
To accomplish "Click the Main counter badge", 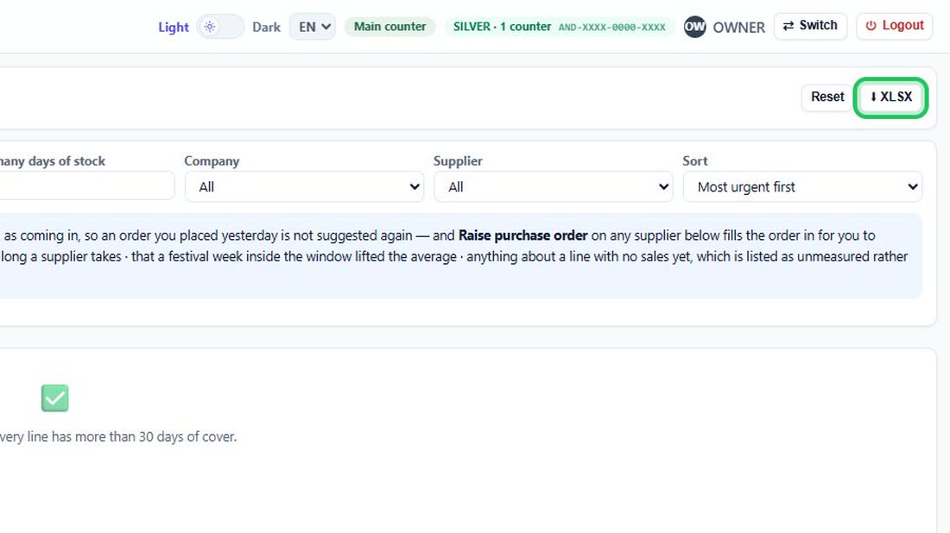I will click(x=389, y=27).
